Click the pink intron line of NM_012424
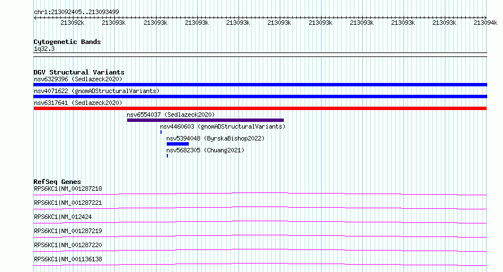Viewport: 503px width, 272px height. [260, 222]
